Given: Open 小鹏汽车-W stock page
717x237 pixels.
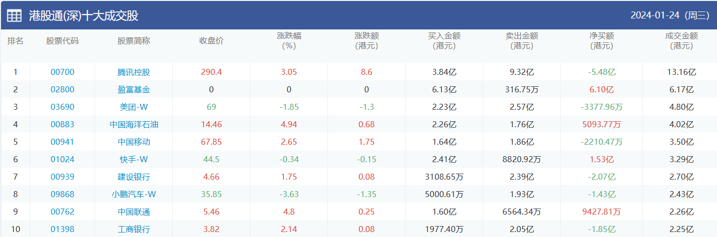Looking at the screenshot, I should [134, 195].
